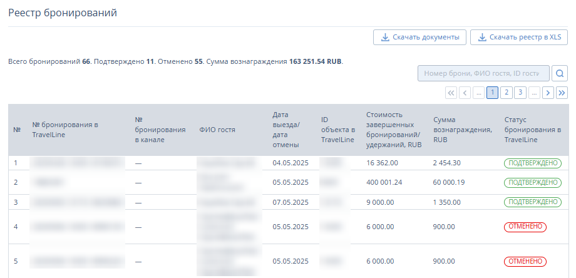Click the 16 362.00 cost link
The height and width of the screenshot is (278, 576).
[384, 163]
